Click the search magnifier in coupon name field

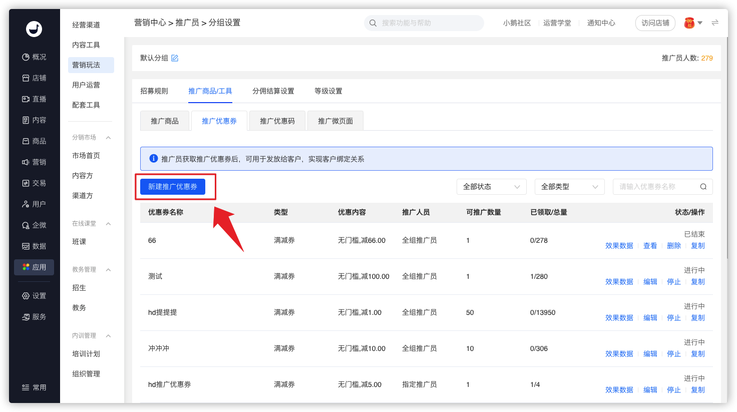tap(703, 187)
